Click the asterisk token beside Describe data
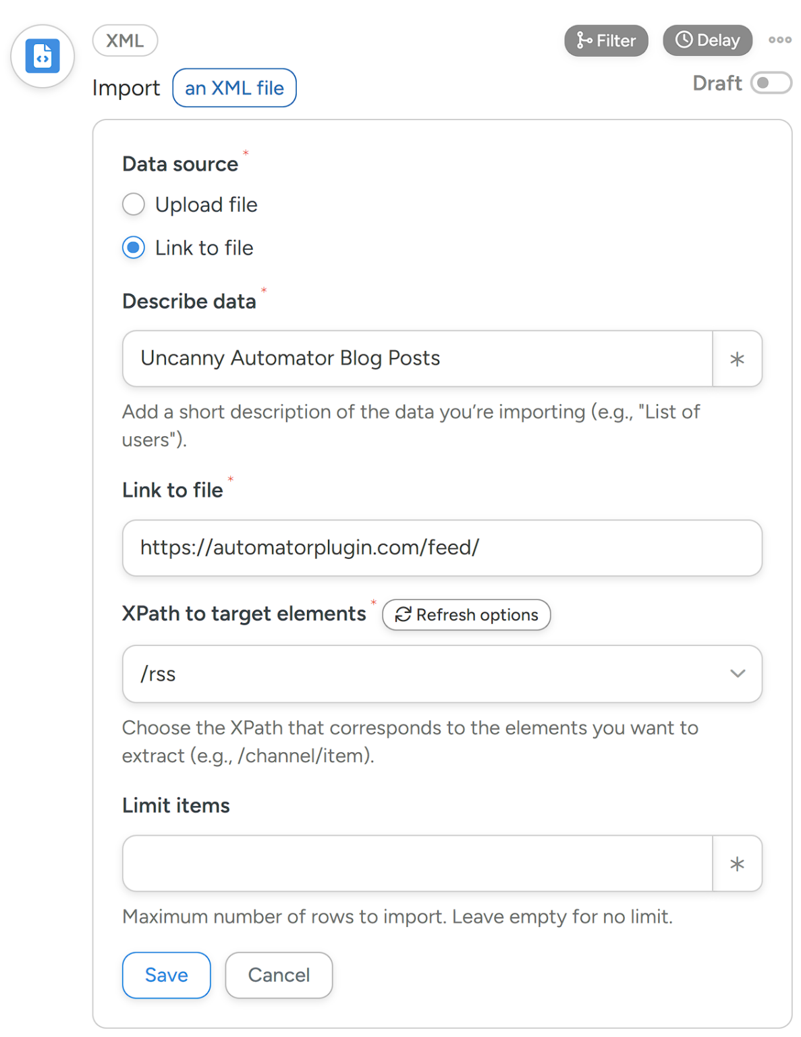Screen dimensions: 801x1037 [737, 358]
